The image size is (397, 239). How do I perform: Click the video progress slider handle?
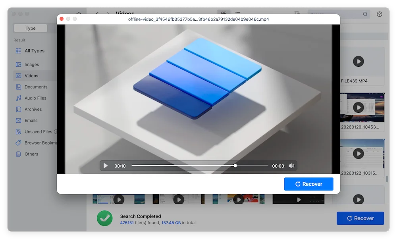[x=235, y=166]
